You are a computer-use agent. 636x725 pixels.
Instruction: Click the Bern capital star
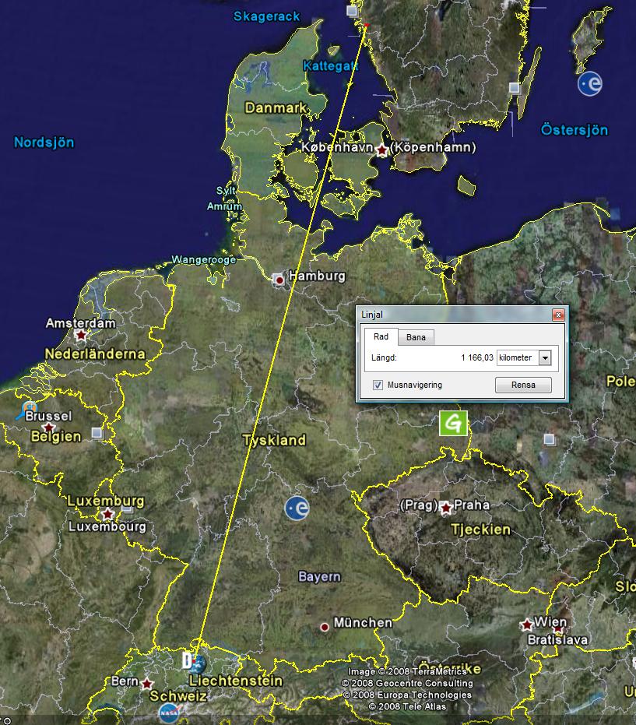click(x=147, y=684)
